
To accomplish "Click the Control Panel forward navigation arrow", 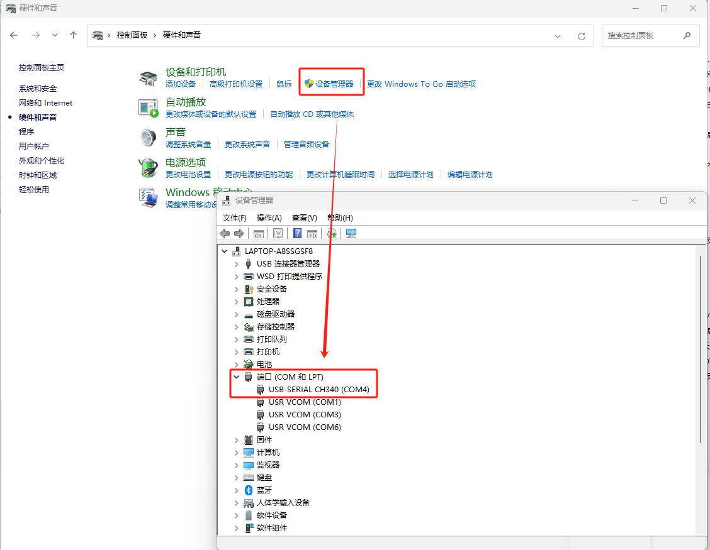I will click(37, 35).
